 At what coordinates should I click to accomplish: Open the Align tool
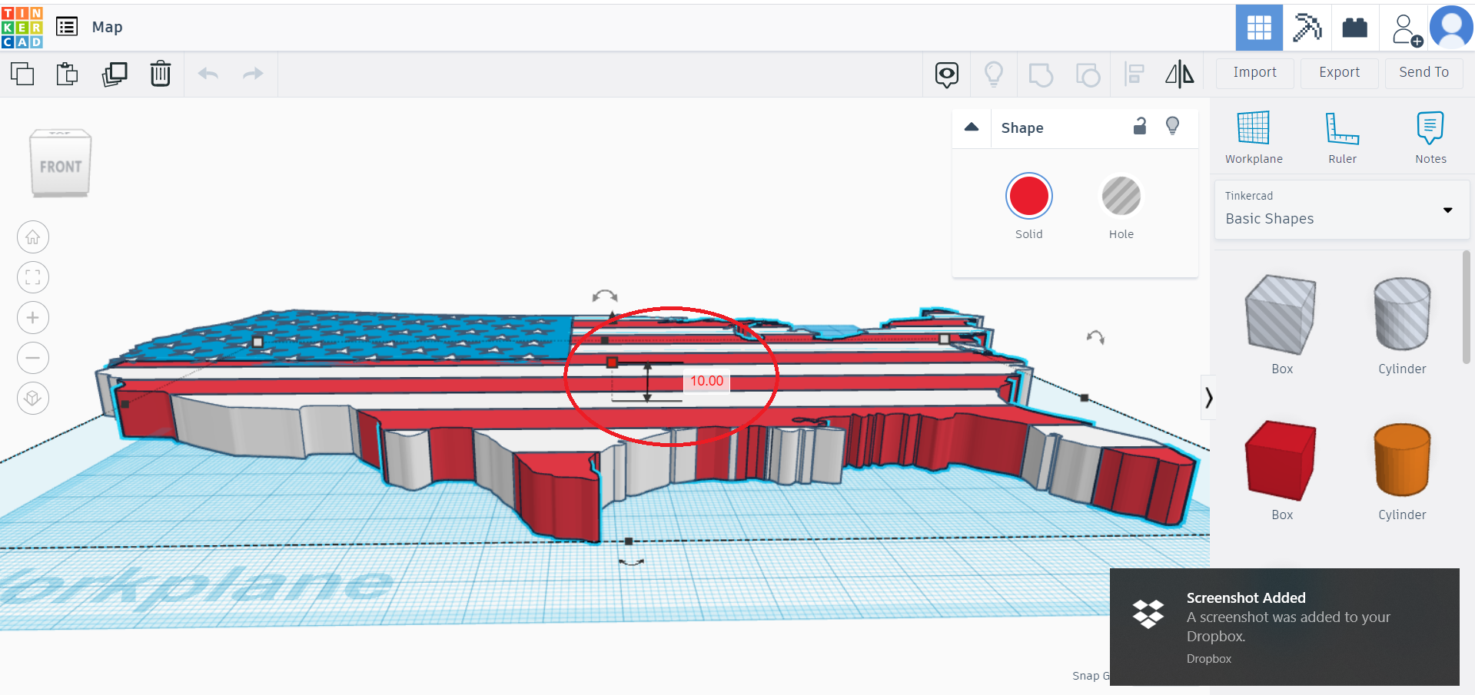point(1134,74)
